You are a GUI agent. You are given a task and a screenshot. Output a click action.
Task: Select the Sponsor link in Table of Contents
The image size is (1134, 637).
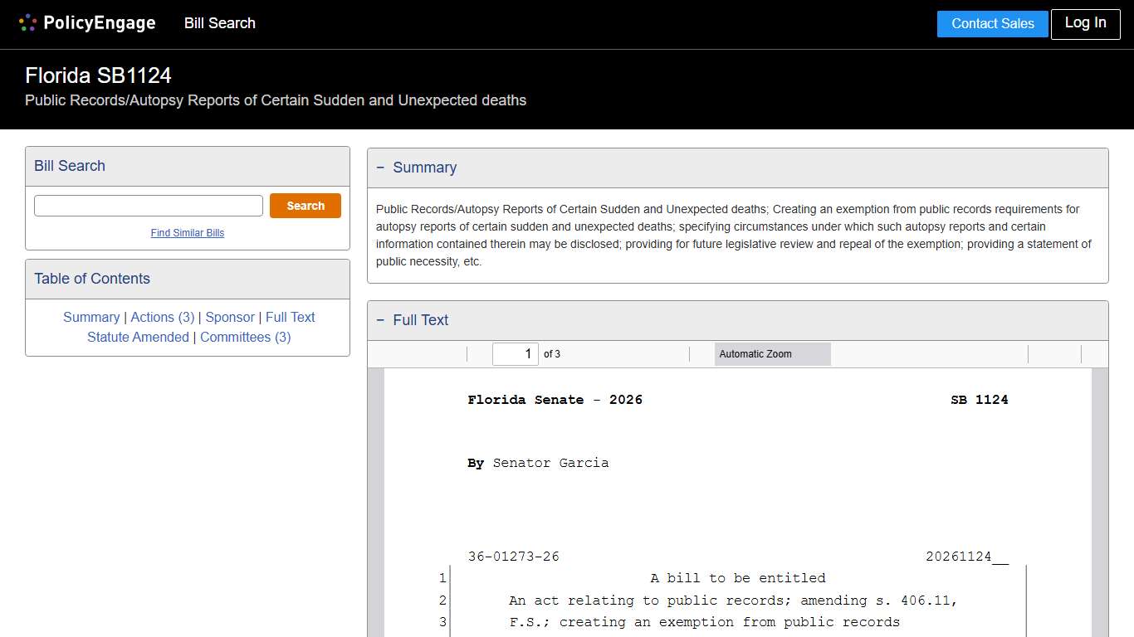click(230, 317)
